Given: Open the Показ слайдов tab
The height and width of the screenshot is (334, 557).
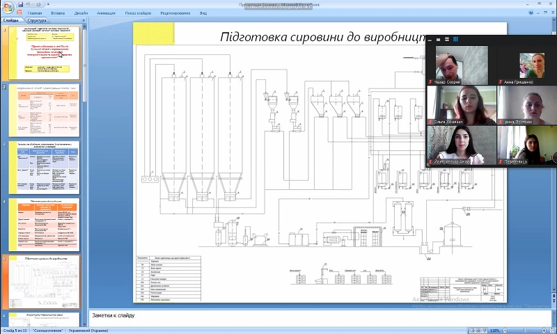Looking at the screenshot, I should 139,13.
